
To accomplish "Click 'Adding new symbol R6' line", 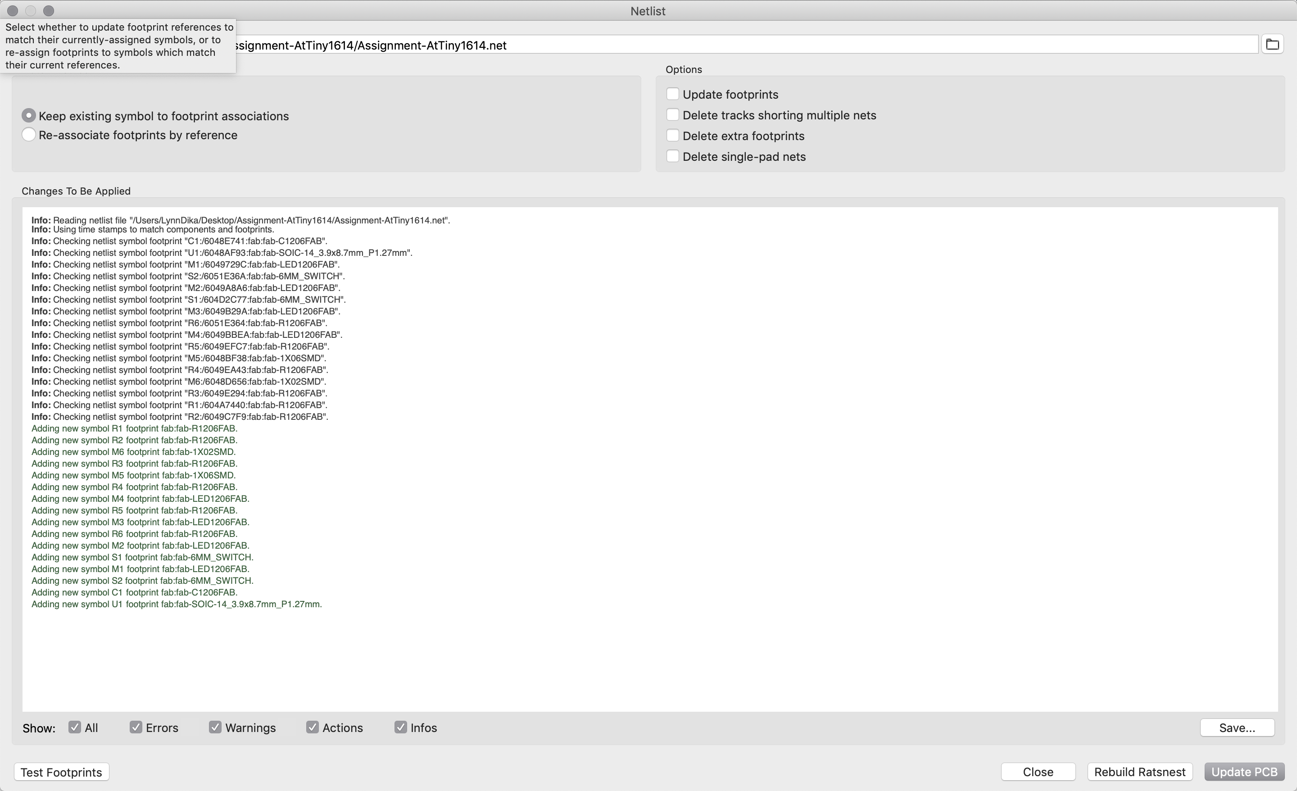I will pos(134,533).
